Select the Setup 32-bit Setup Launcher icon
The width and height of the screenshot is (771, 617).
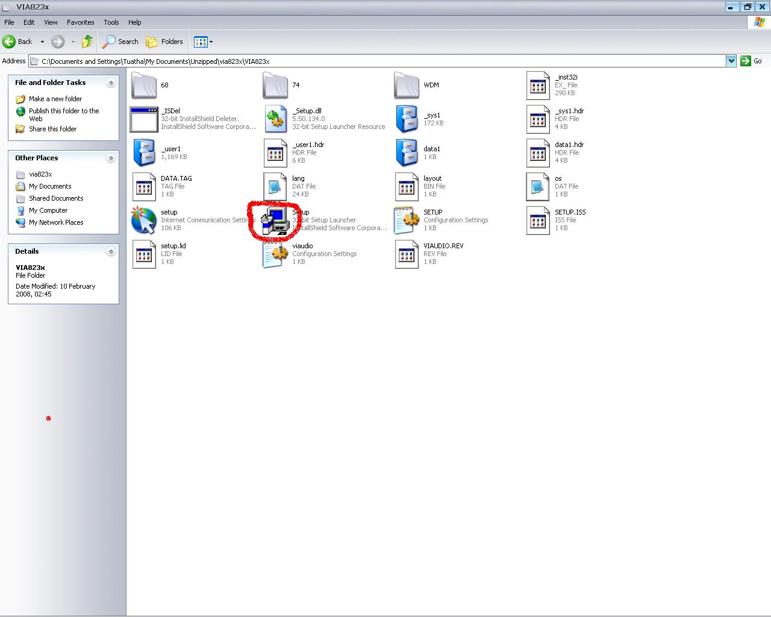coord(275,221)
